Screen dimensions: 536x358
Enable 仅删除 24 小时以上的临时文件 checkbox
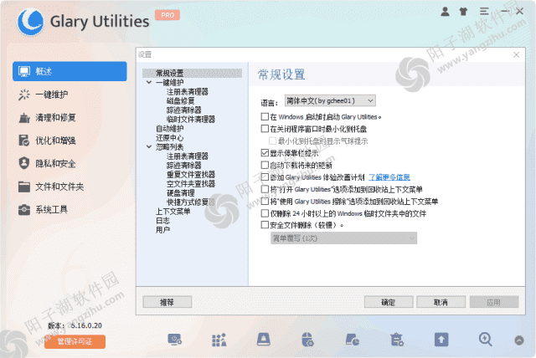265,213
